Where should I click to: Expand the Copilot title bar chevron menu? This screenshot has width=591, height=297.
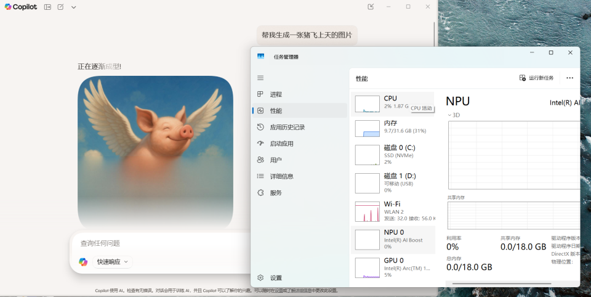(x=73, y=7)
